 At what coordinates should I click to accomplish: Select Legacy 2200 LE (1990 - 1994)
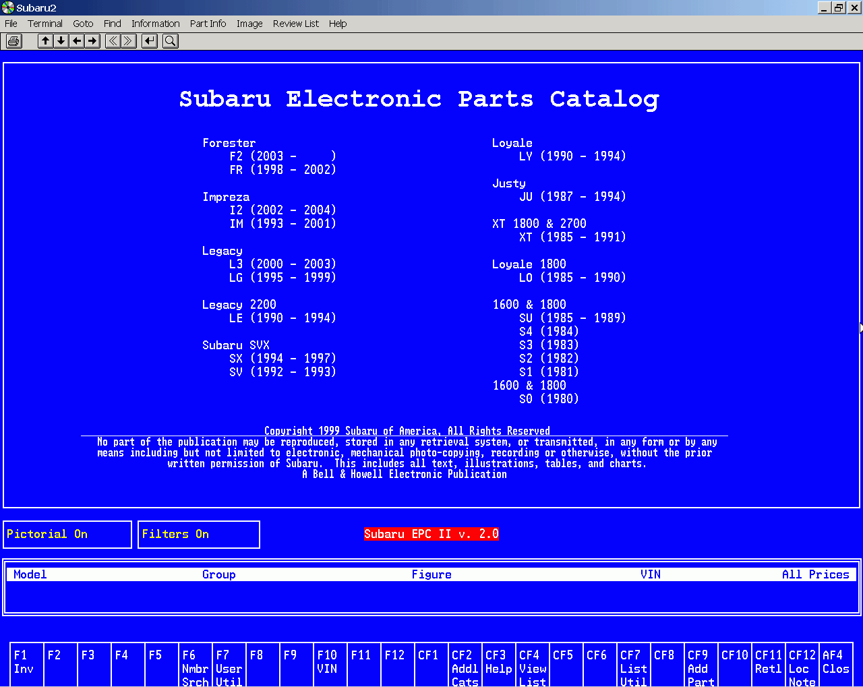point(282,318)
